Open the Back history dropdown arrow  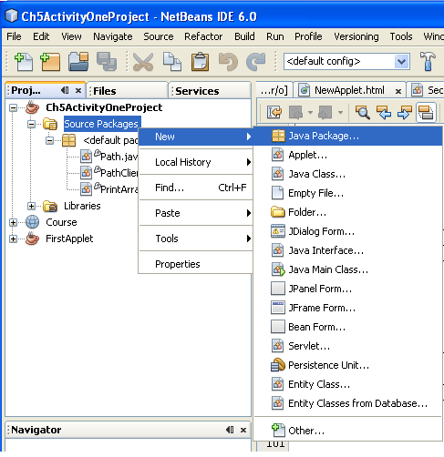310,113
